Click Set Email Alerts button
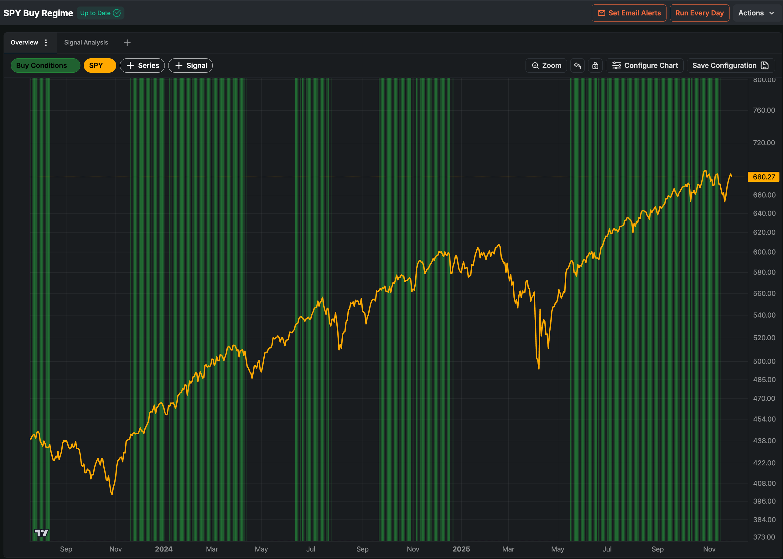The width and height of the screenshot is (783, 559). (x=629, y=13)
